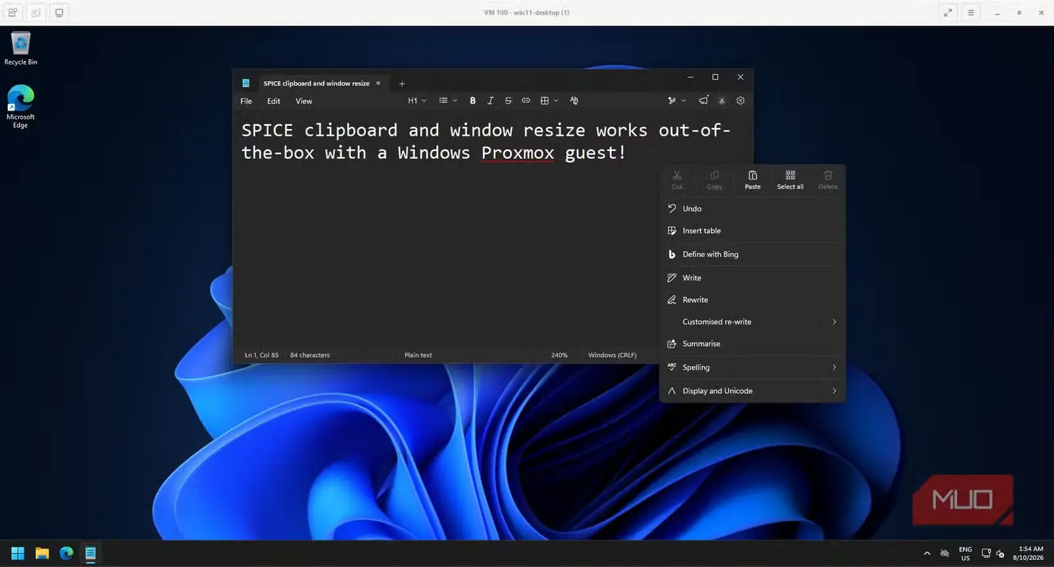Click the Notepad icon on the taskbar

90,553
